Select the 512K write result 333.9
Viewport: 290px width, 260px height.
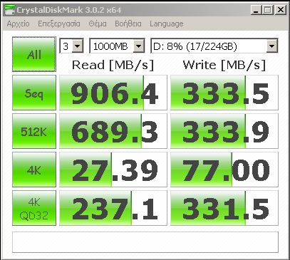[x=224, y=131]
